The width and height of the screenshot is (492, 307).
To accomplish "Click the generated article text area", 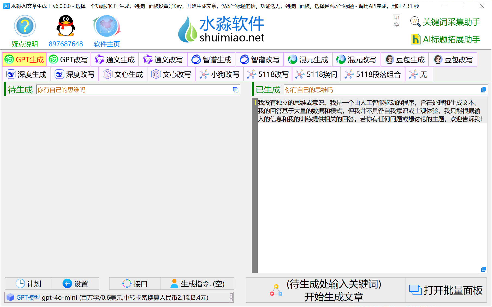I will pyautogui.click(x=372, y=185).
